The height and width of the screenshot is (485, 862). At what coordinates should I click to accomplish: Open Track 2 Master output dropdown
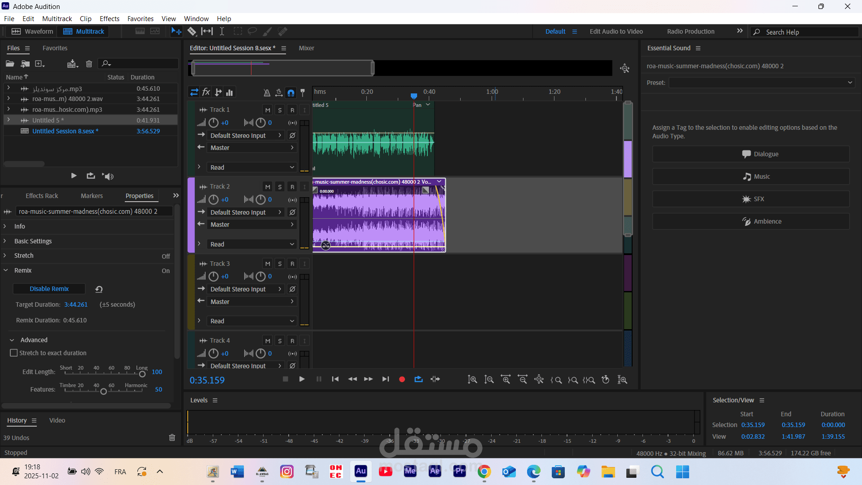[252, 225]
